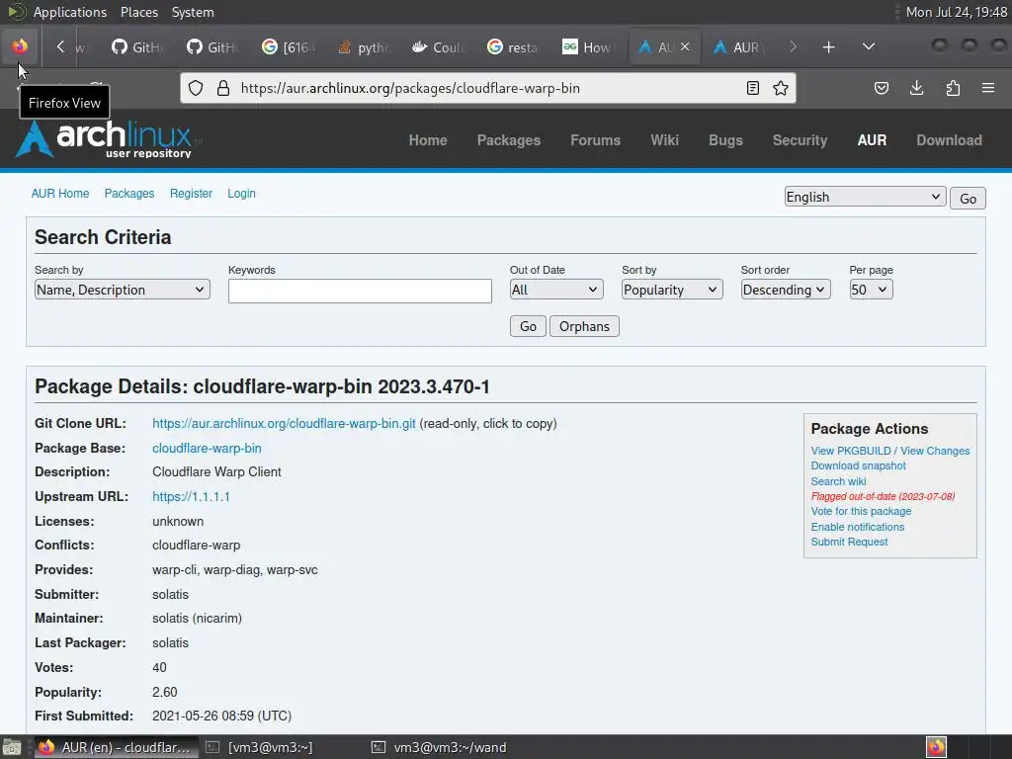This screenshot has width=1012, height=759.
Task: Click the AUR Home link
Action: click(60, 194)
